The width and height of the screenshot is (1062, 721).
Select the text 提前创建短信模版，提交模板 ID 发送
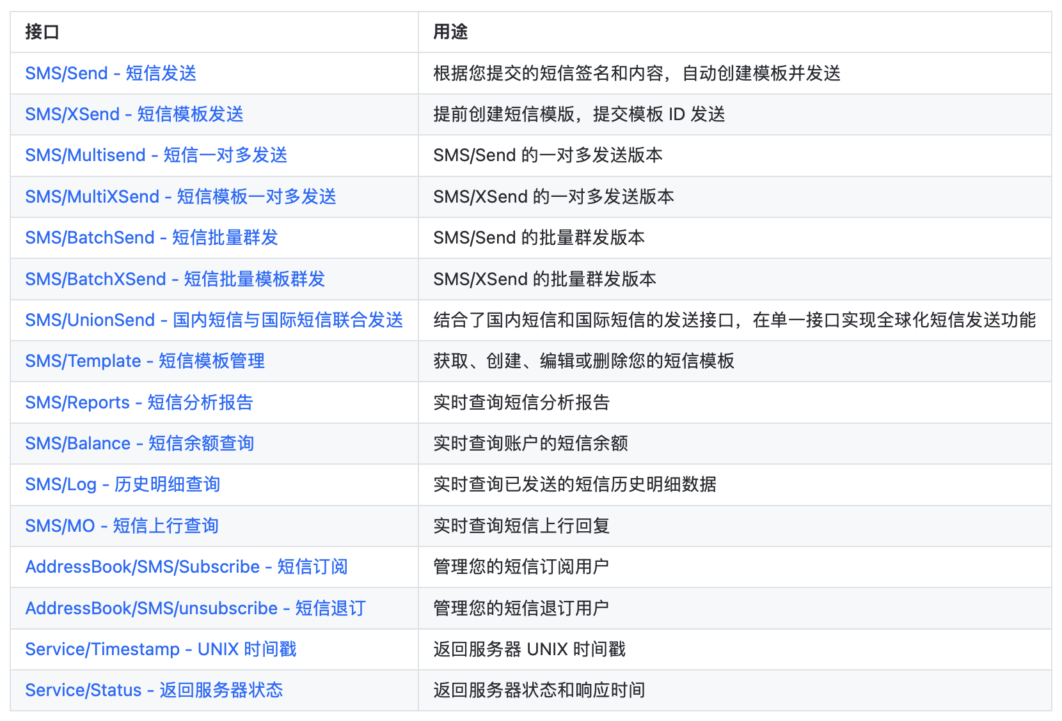(579, 114)
